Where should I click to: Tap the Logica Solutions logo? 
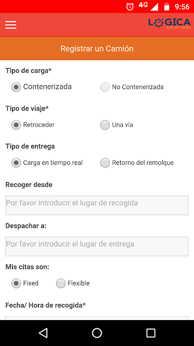click(169, 24)
